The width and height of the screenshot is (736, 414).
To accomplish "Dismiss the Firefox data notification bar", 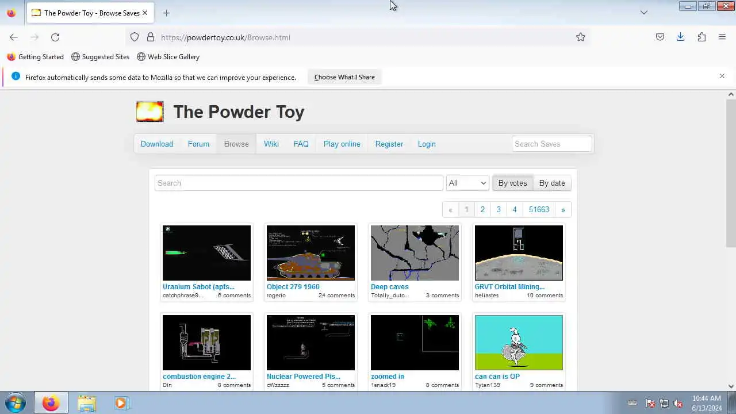I will pos(722,76).
